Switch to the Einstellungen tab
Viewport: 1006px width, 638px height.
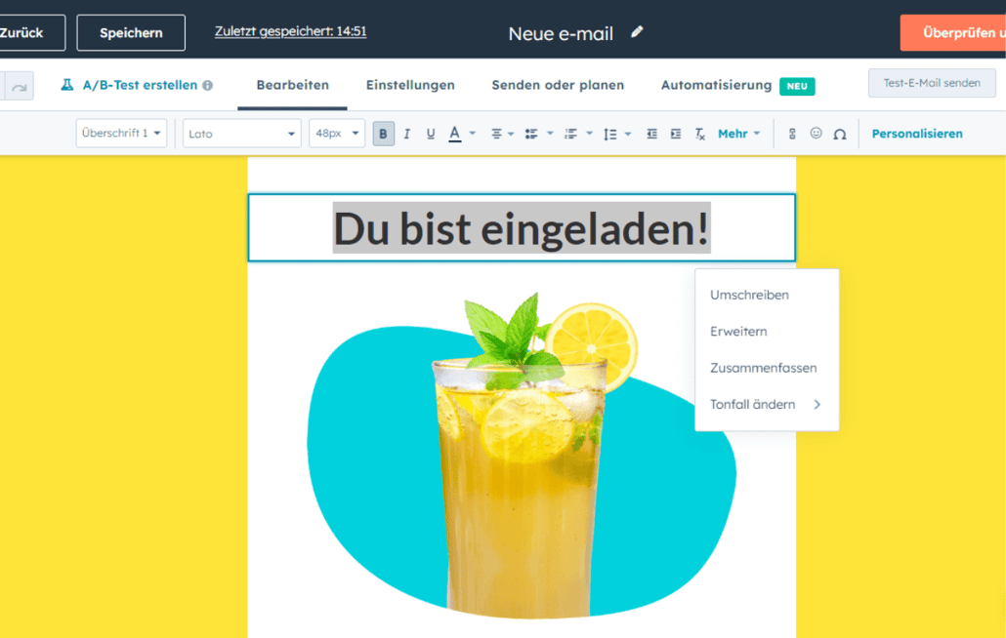click(410, 85)
